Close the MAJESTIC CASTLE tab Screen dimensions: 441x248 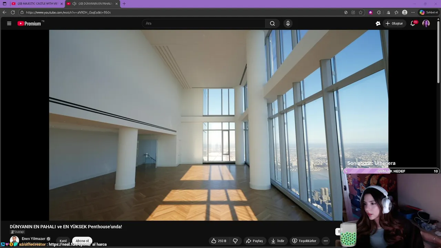point(62,3)
